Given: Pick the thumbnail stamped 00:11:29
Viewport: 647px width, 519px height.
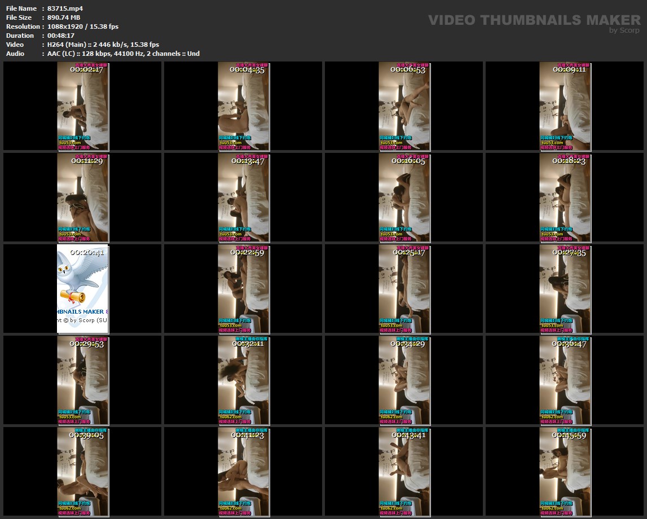Looking at the screenshot, I should tap(83, 197).
